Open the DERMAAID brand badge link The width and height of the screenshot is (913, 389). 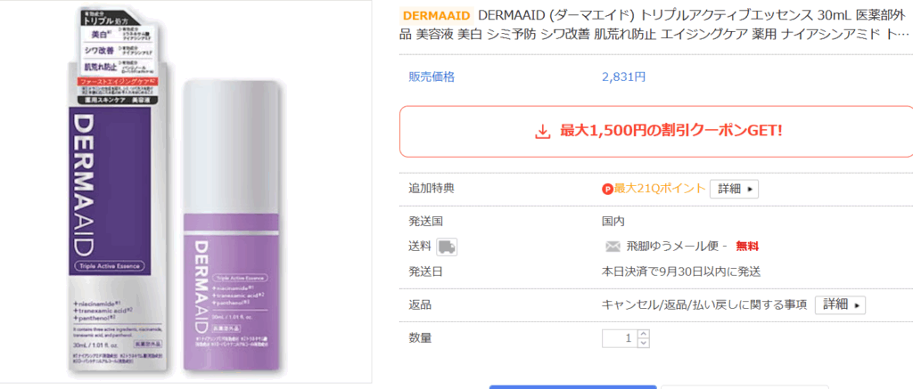point(436,14)
